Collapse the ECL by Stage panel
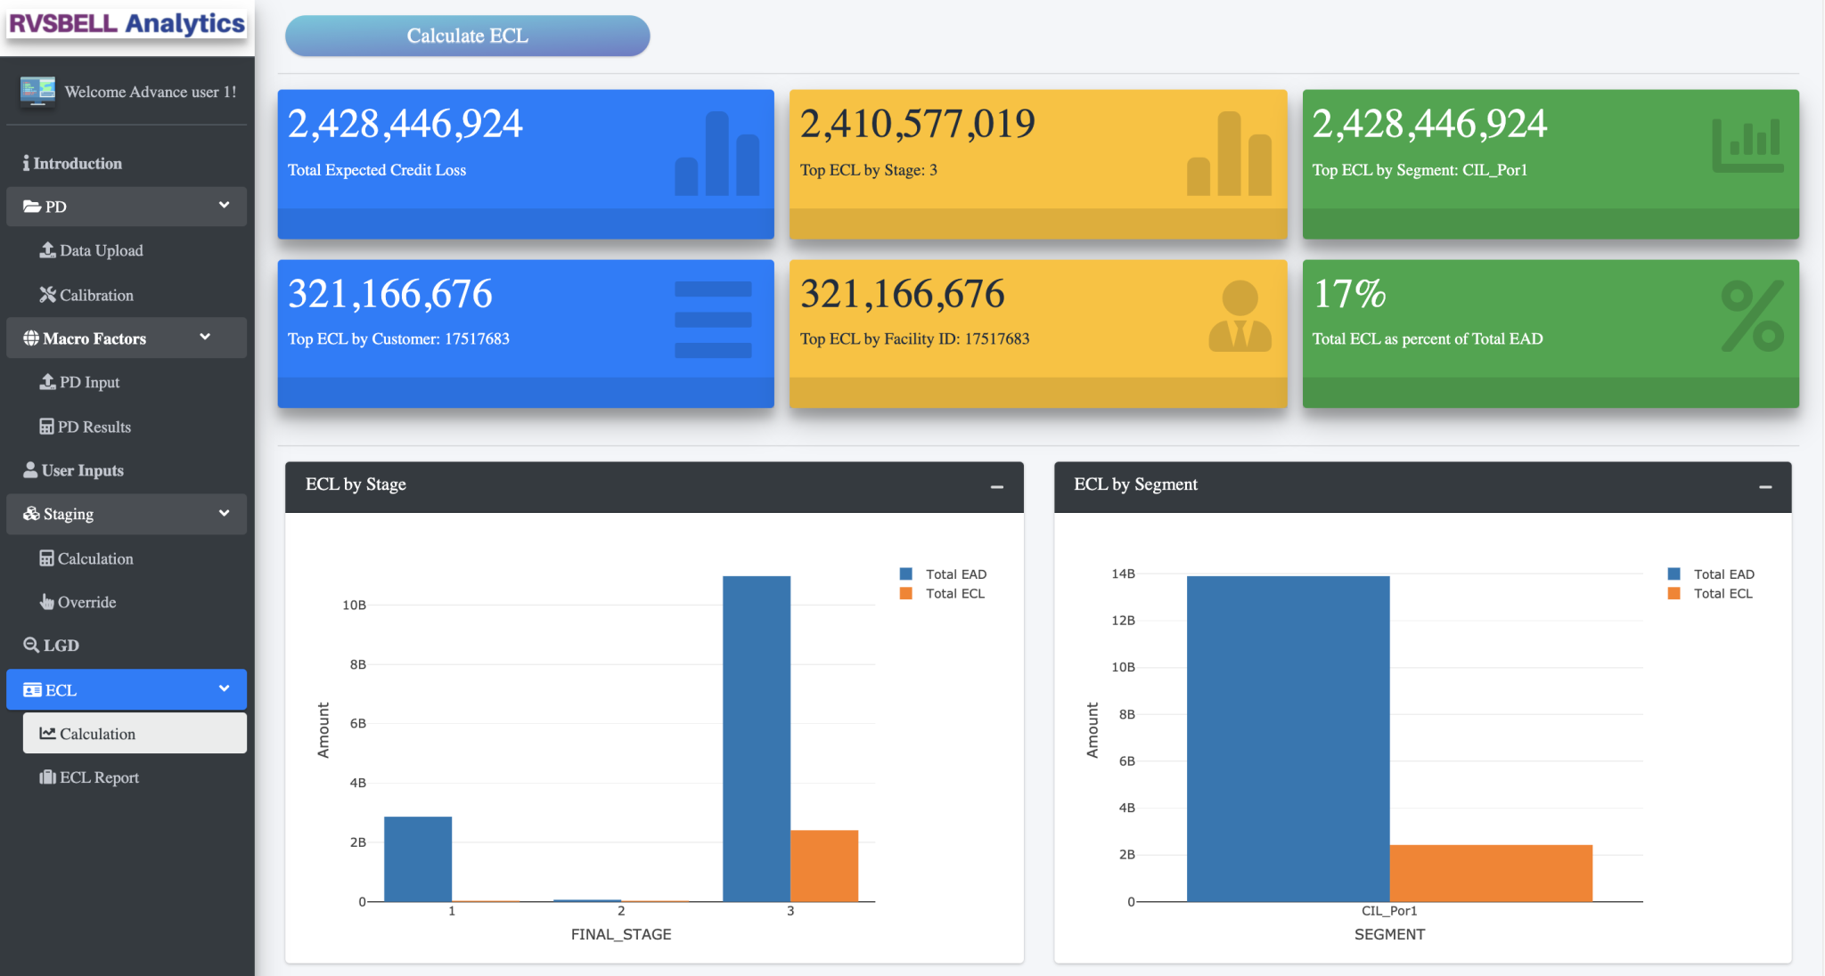Screen dimensions: 1825x976 click(x=997, y=486)
